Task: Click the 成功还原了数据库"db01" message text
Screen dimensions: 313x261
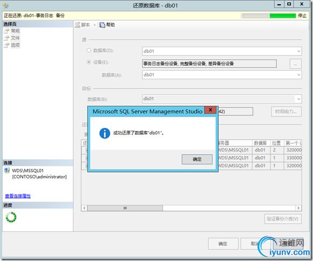Action: click(138, 133)
